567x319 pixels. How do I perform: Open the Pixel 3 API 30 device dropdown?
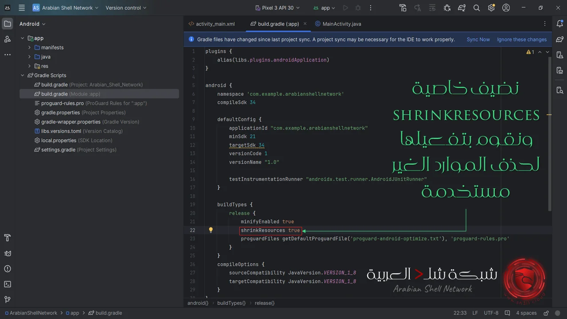pyautogui.click(x=278, y=8)
